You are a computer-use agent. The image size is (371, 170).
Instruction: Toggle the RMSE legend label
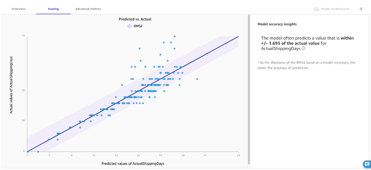[x=138, y=26]
